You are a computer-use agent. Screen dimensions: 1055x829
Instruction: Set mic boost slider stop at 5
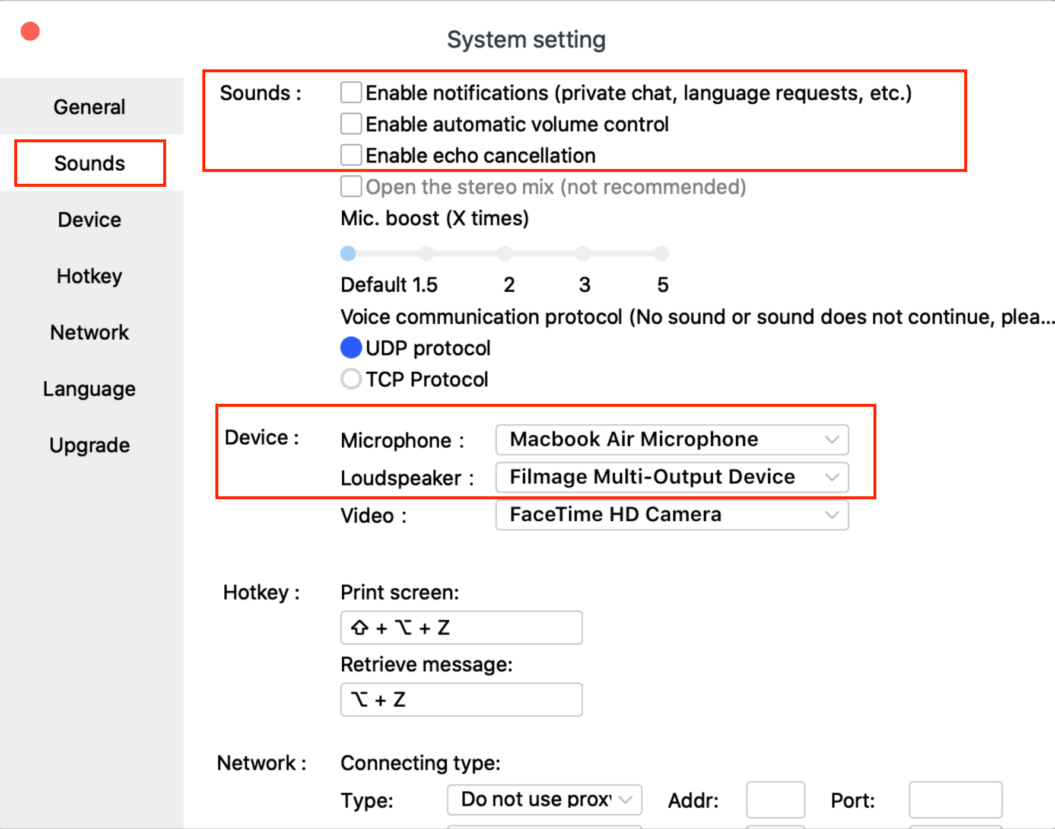662,254
